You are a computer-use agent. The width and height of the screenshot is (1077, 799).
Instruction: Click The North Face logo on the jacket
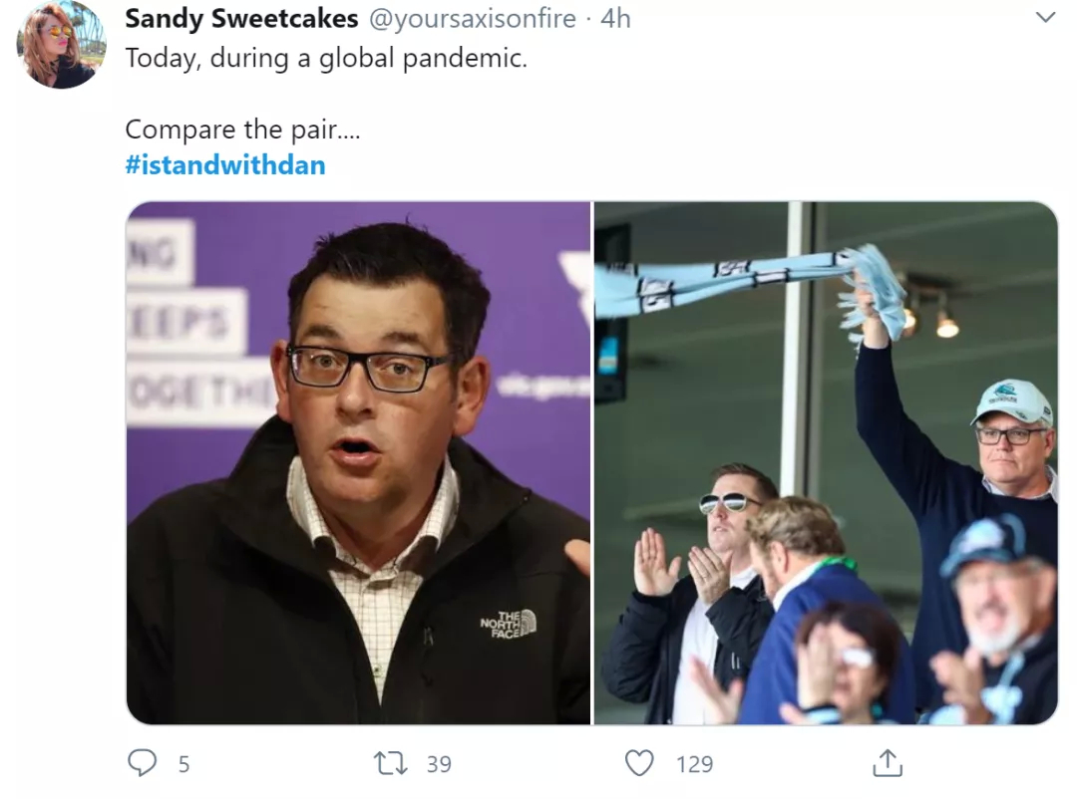pyautogui.click(x=508, y=624)
